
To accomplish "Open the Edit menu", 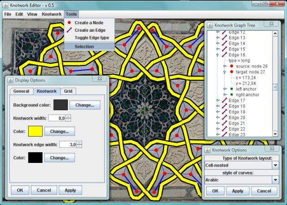I will click(x=19, y=14).
